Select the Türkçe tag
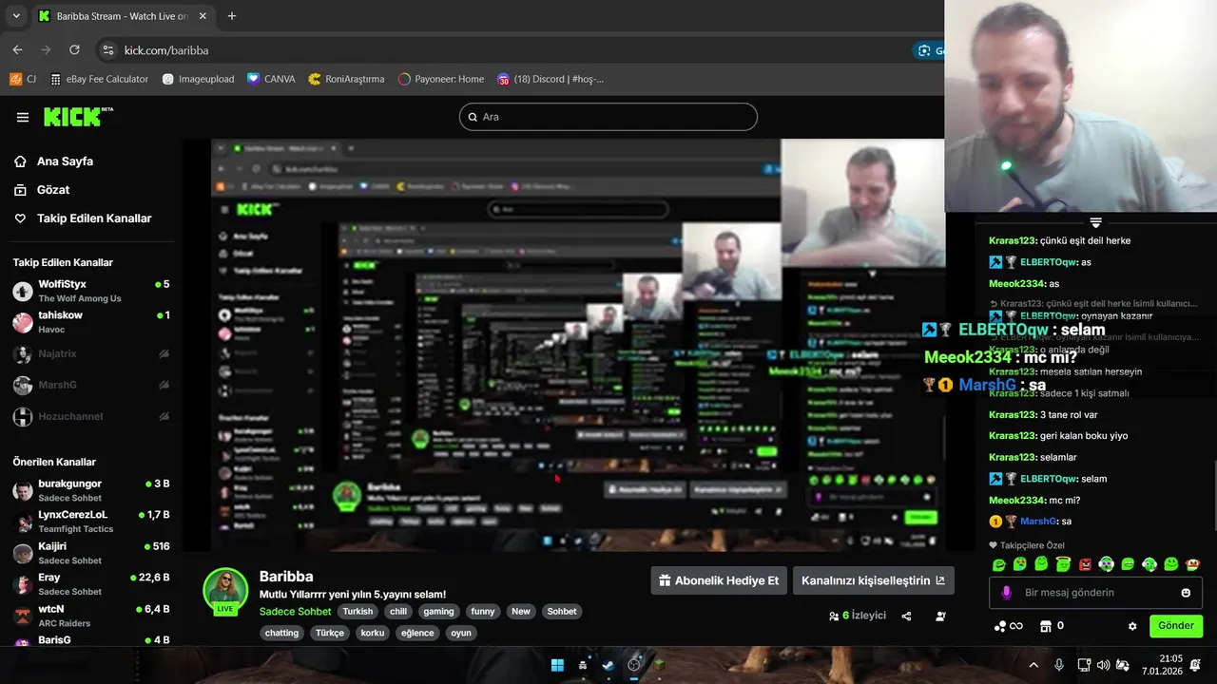 [x=330, y=633]
